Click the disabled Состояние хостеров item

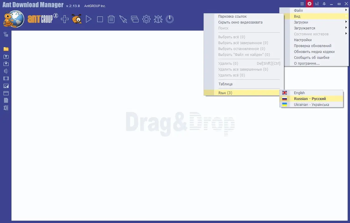pos(314,34)
